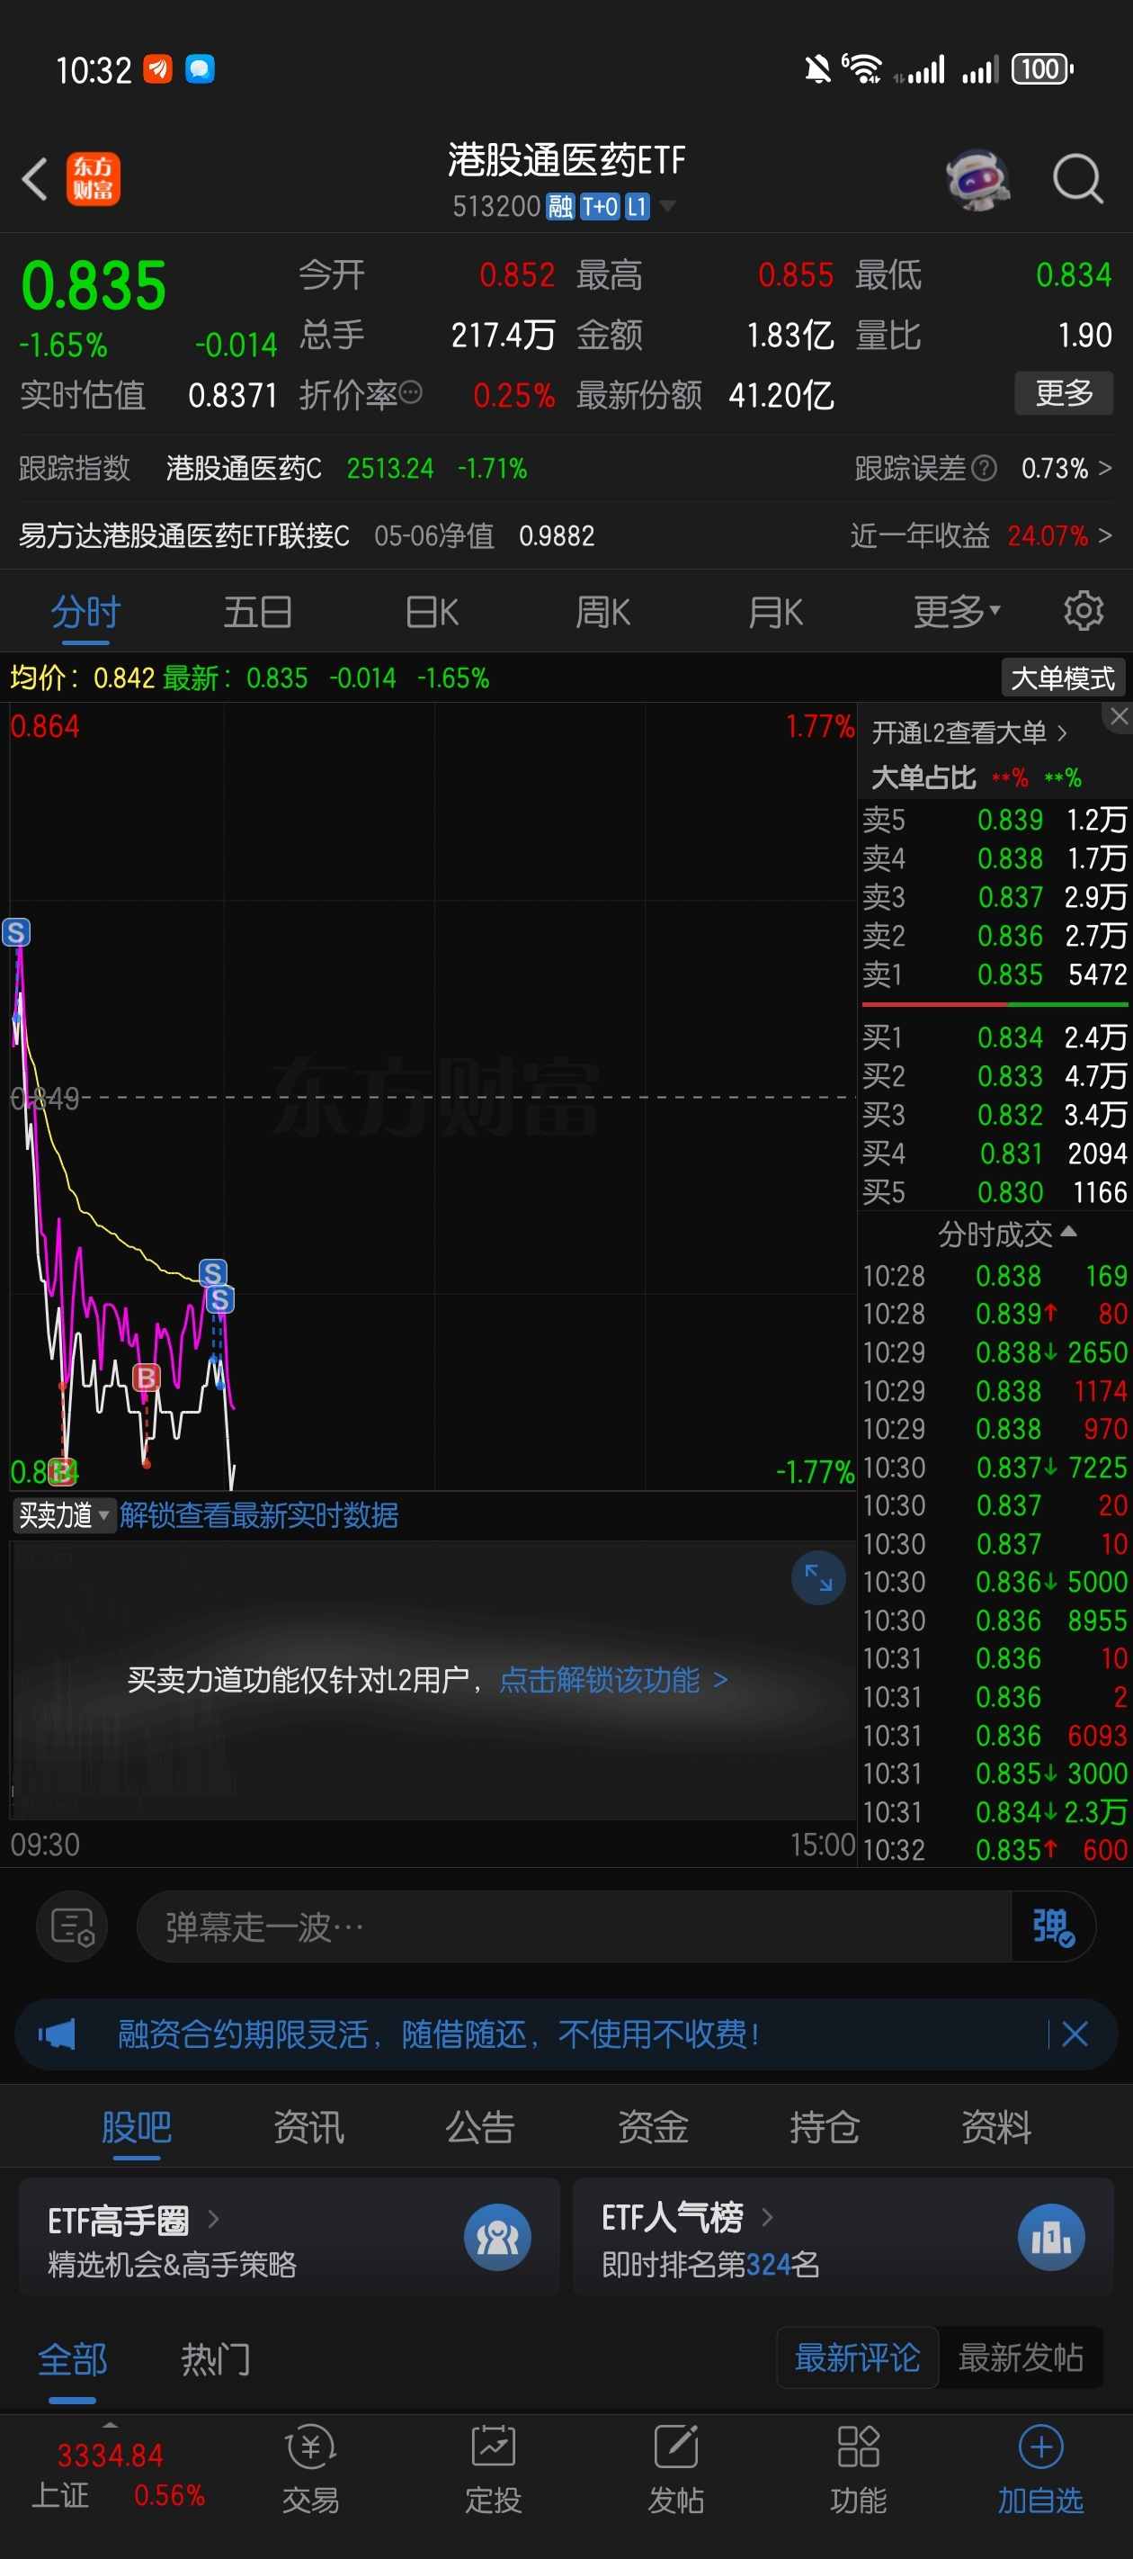Tap 点击解锁该功能 link
Viewport: 1133px width, 2559px height.
(613, 1680)
